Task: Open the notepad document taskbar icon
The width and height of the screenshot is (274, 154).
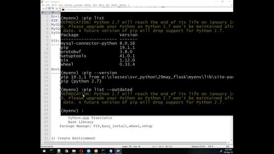Action: pos(111,151)
